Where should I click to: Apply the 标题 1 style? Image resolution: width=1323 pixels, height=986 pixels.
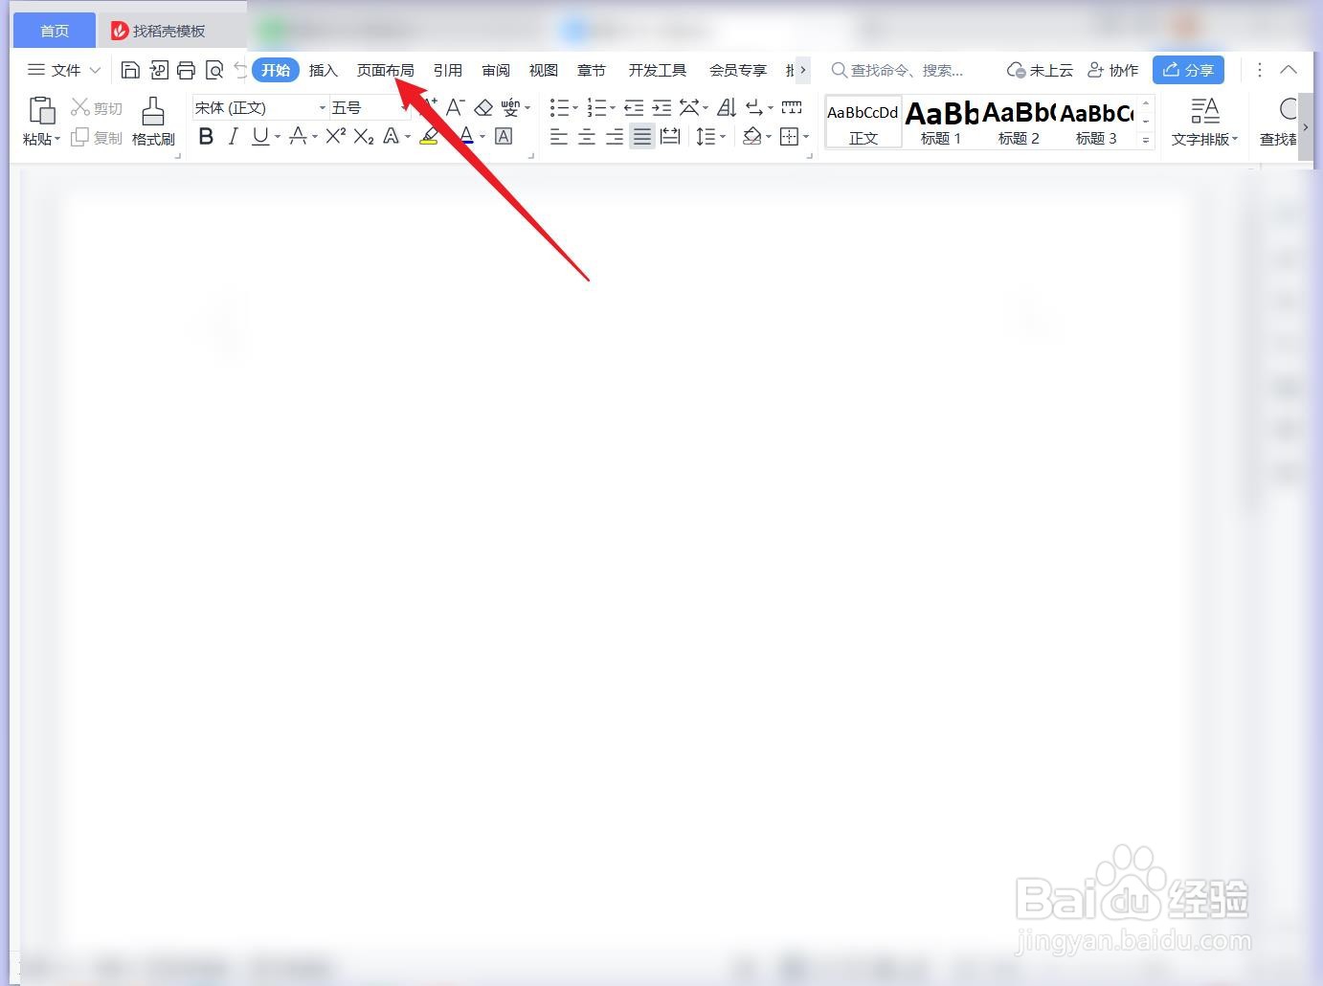(941, 123)
